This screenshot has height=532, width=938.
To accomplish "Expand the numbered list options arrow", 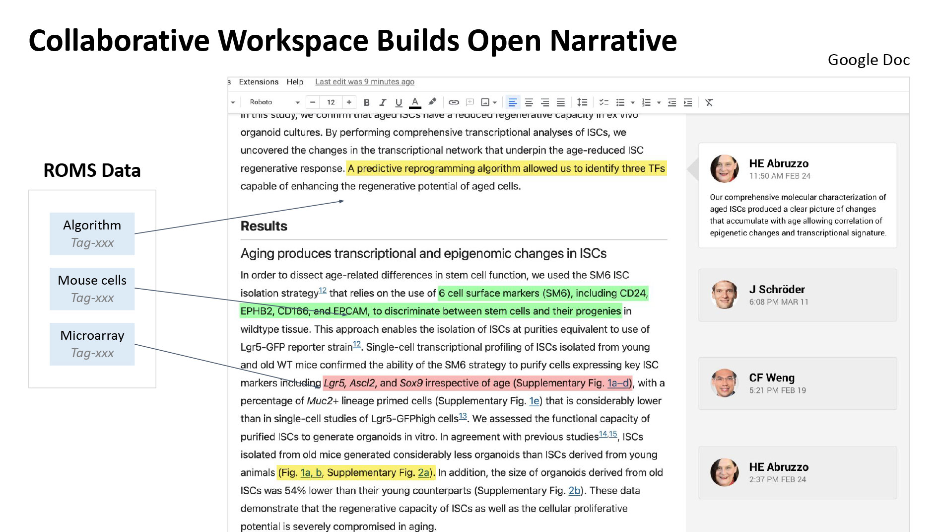I will (x=659, y=103).
